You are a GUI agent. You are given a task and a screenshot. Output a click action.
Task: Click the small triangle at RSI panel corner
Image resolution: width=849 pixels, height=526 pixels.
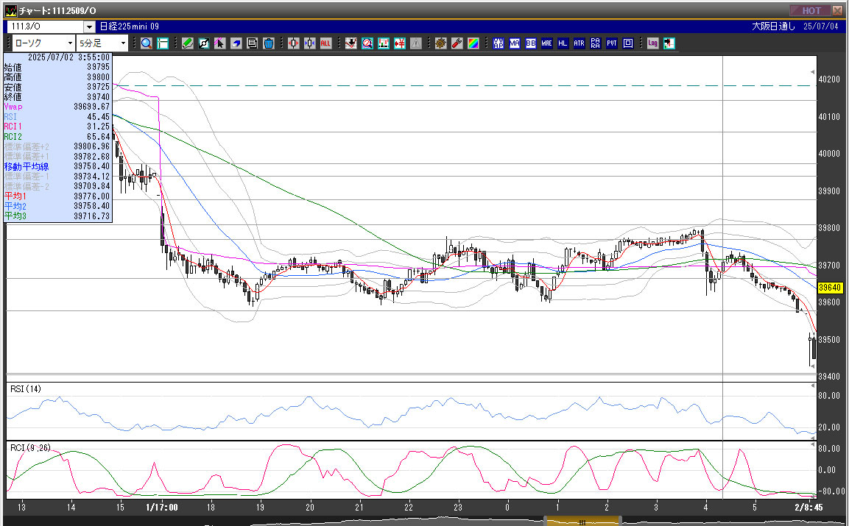[x=812, y=385]
